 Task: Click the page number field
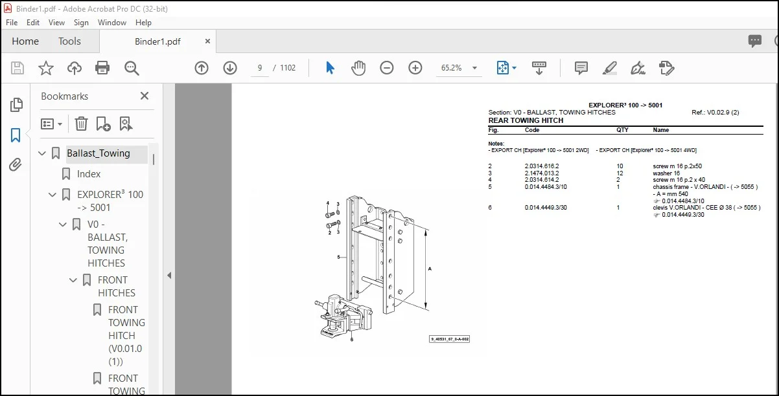pos(260,68)
